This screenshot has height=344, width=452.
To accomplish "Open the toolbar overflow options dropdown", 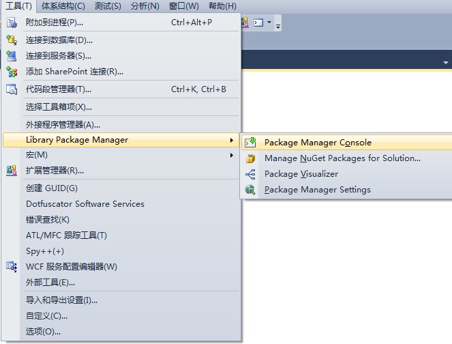I will click(278, 25).
